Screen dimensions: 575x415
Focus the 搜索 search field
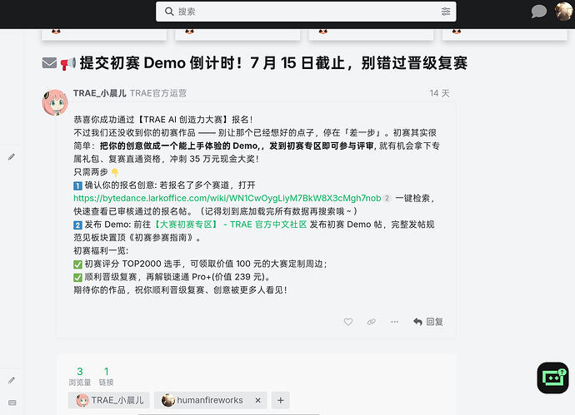306,12
